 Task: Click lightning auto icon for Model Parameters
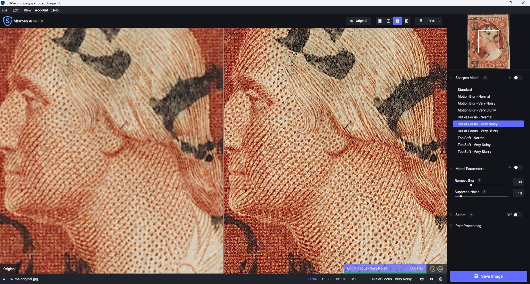(510, 168)
